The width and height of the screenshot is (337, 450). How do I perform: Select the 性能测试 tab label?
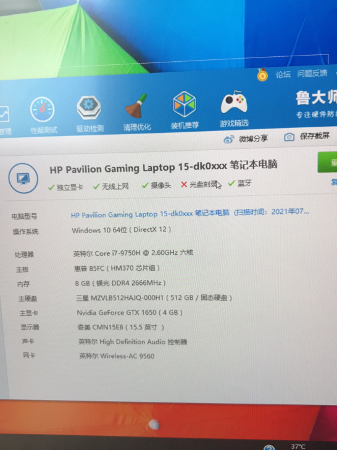(44, 130)
